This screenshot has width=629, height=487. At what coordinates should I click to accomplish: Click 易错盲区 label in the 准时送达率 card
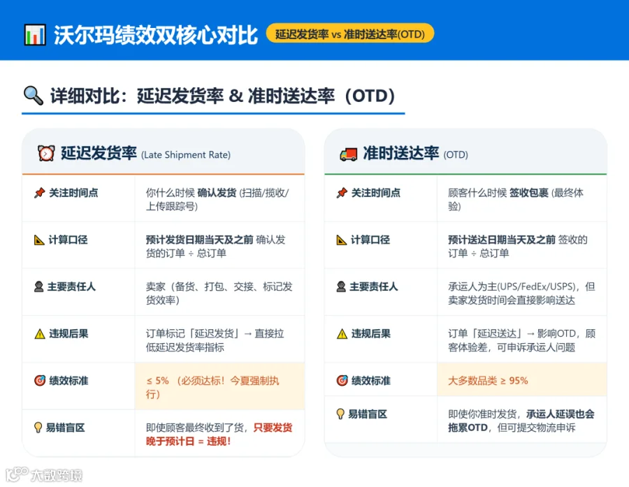(x=368, y=414)
